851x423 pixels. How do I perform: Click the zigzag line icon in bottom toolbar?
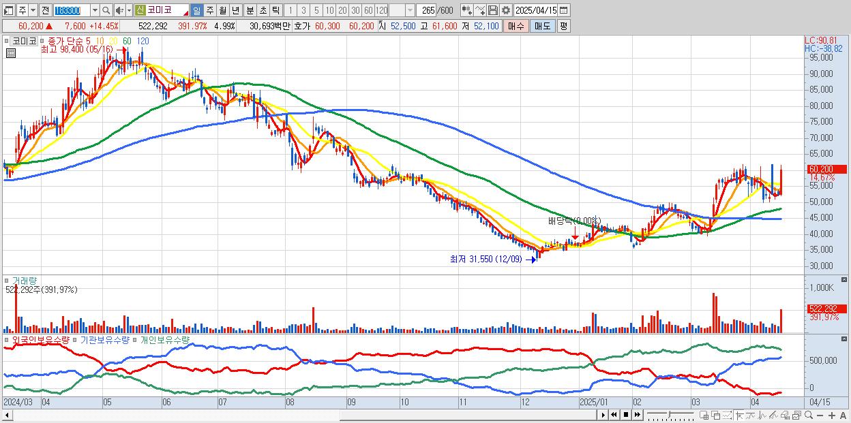751,415
